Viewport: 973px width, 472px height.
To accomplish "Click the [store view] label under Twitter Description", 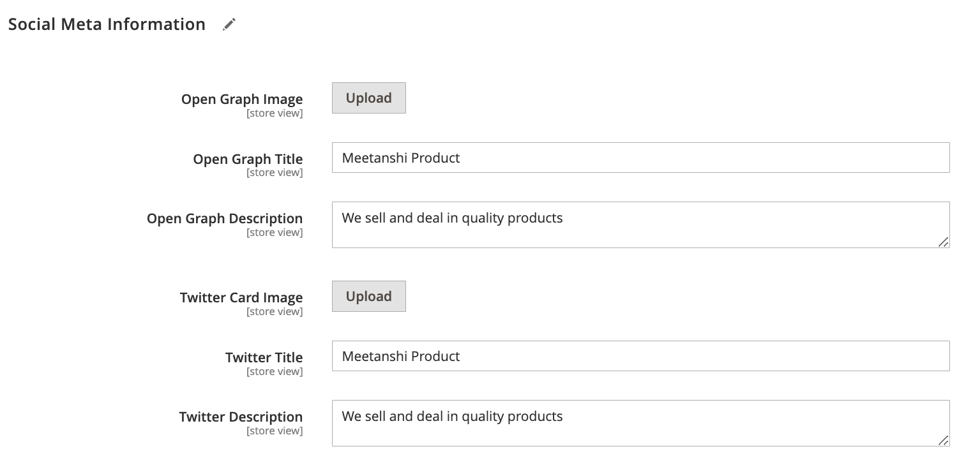I will 275,431.
